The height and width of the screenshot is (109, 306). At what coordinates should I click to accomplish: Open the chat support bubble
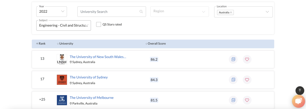[x=299, y=101]
